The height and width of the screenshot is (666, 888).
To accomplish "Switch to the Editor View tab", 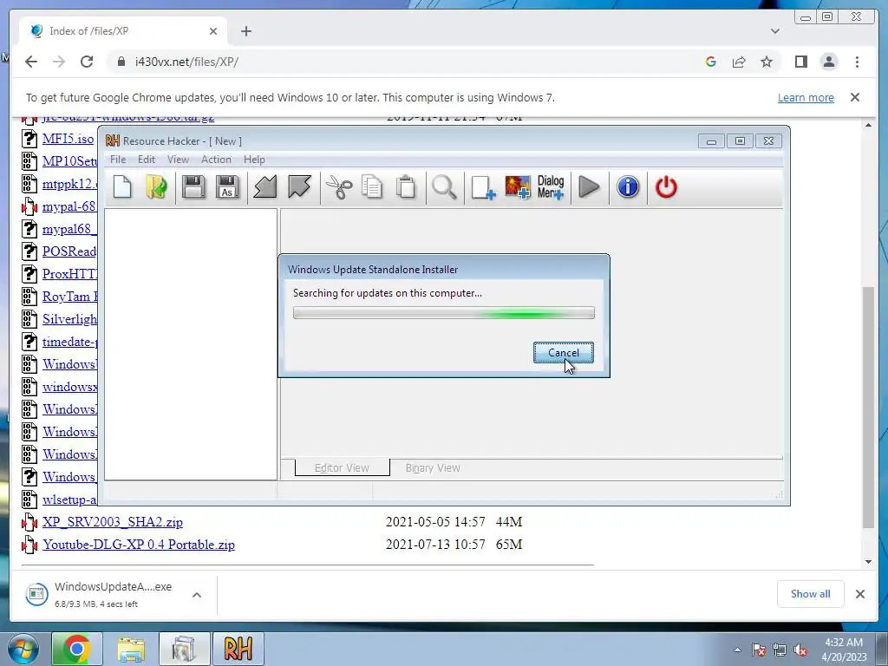I will [342, 467].
